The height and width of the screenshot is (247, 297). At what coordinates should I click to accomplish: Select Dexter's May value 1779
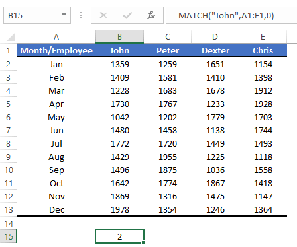point(215,117)
